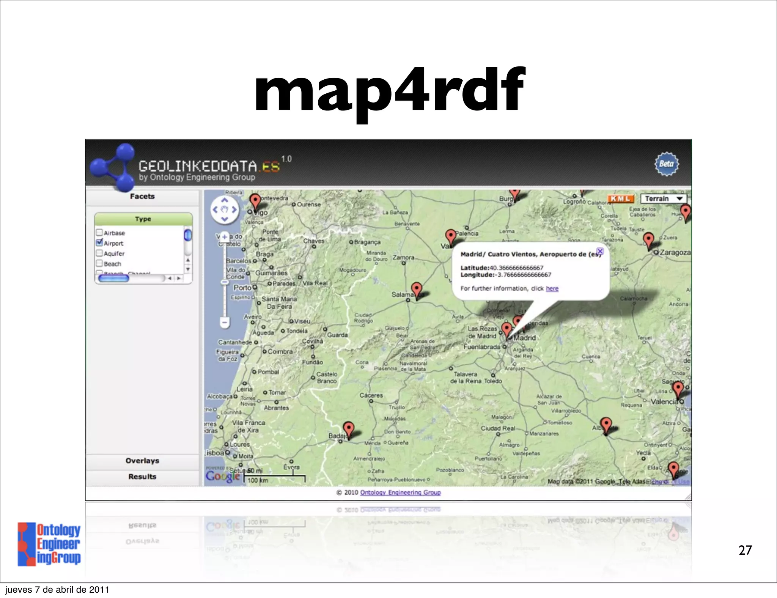
Task: Download data via the KML button
Action: (621, 198)
